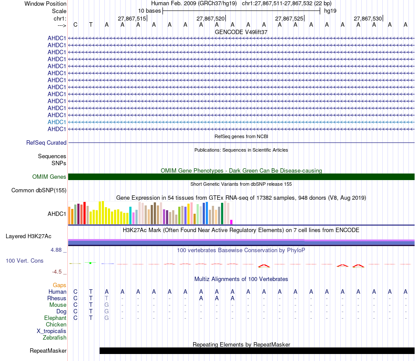Click the AHDC1 label beside the GTEx bar chart
Viewport: 415px width, 361px height.
pos(57,214)
